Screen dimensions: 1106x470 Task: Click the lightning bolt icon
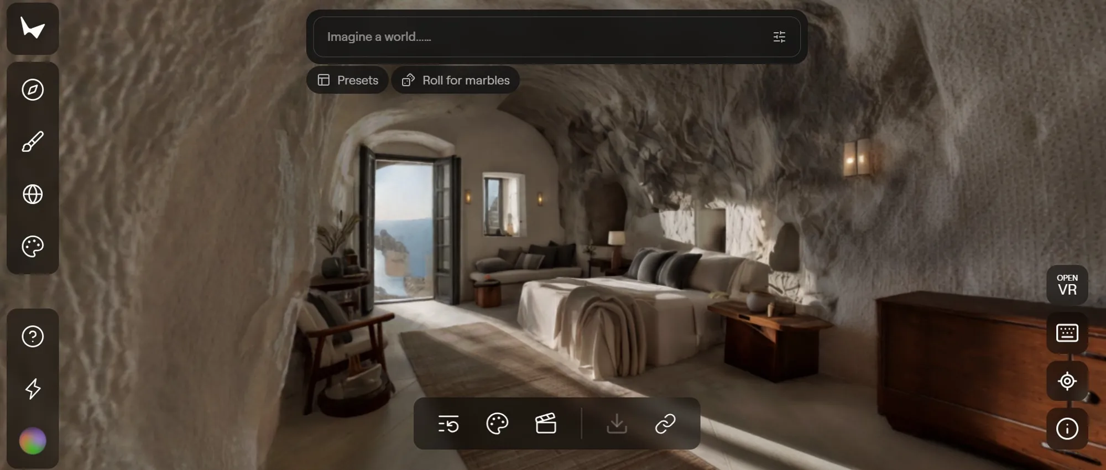[33, 389]
